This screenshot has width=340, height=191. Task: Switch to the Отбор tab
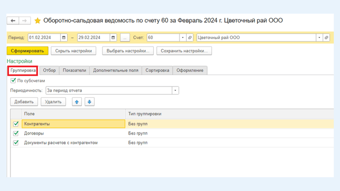tap(49, 70)
